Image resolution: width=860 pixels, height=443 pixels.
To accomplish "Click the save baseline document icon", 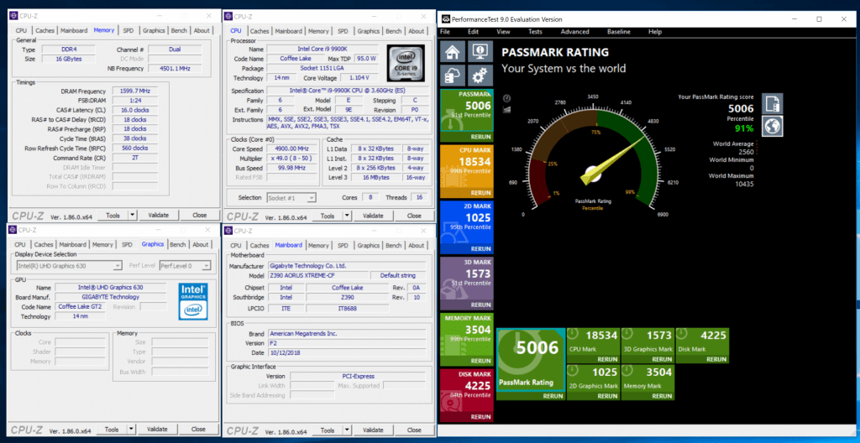I will (773, 103).
